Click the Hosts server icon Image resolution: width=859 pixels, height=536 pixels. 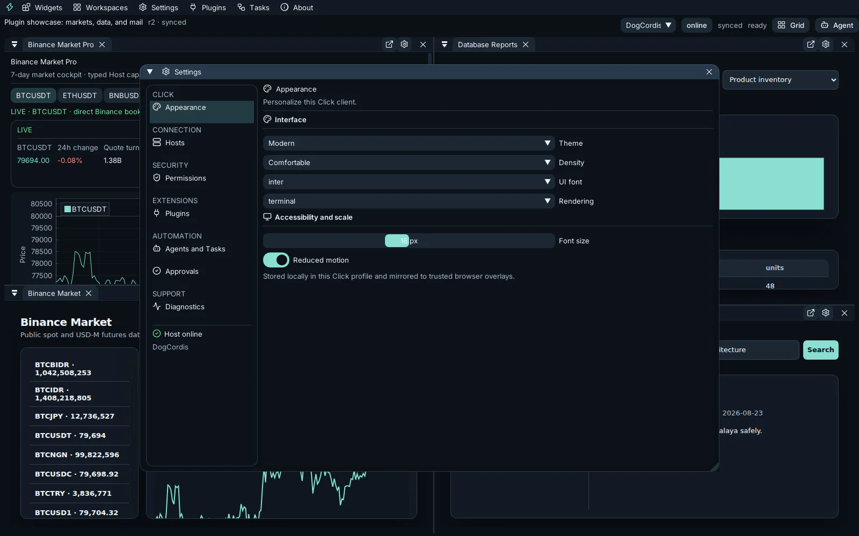point(157,143)
